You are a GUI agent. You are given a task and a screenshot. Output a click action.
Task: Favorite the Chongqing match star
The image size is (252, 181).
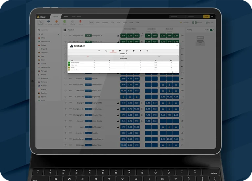coord(65,115)
